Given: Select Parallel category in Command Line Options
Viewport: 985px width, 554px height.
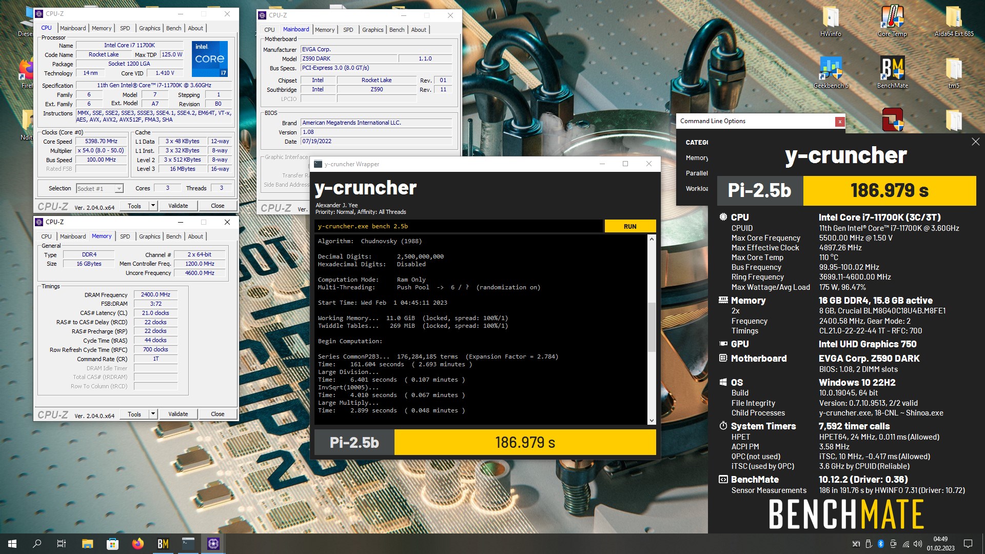Looking at the screenshot, I should pos(697,173).
